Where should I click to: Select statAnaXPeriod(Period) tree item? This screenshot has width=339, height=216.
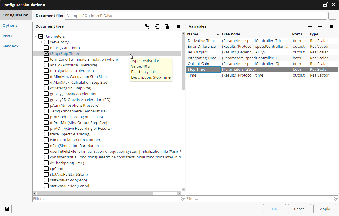(70, 186)
